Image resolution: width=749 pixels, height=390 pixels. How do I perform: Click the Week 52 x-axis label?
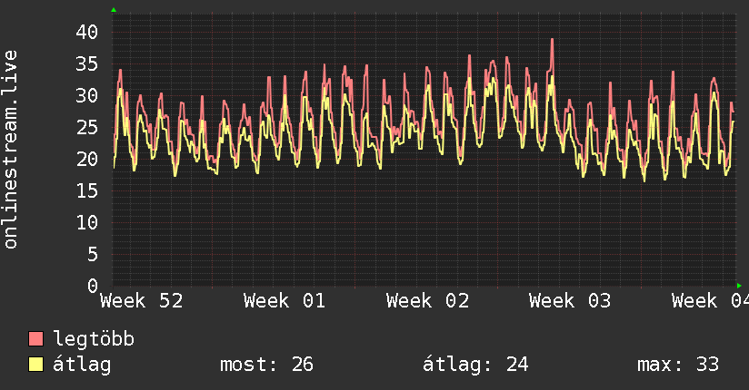coord(141,301)
